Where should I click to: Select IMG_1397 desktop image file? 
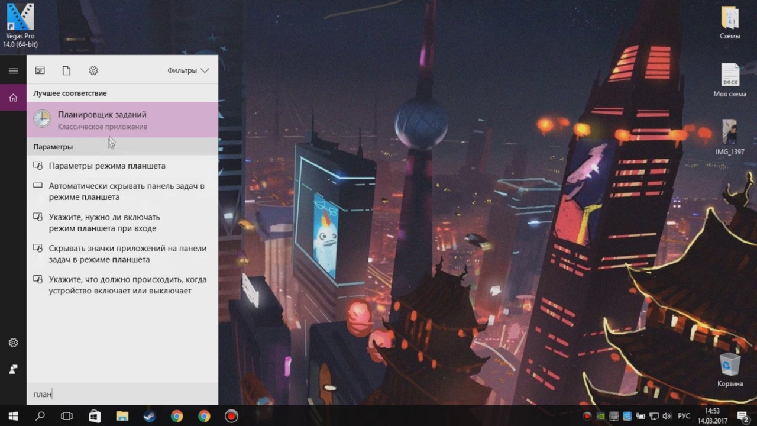click(x=730, y=138)
